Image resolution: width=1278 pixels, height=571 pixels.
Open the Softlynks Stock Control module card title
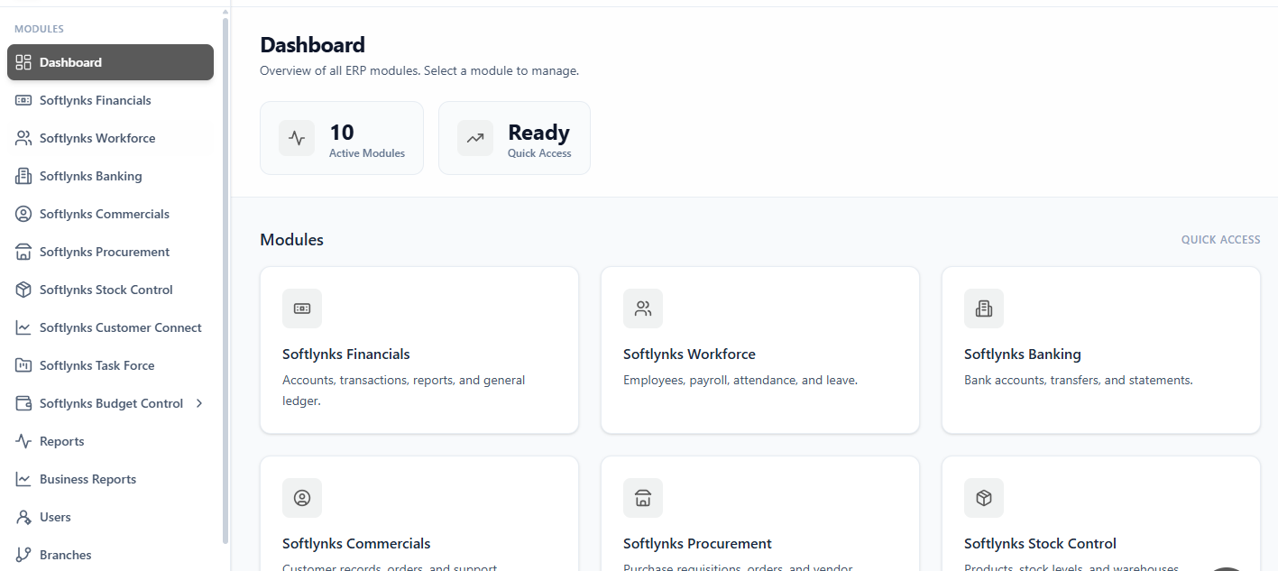coord(1040,544)
